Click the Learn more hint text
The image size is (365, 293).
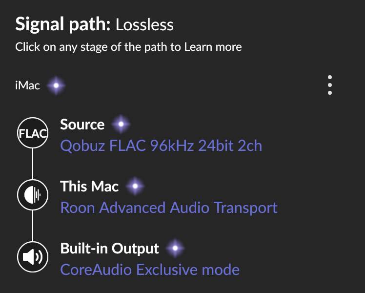coord(213,47)
